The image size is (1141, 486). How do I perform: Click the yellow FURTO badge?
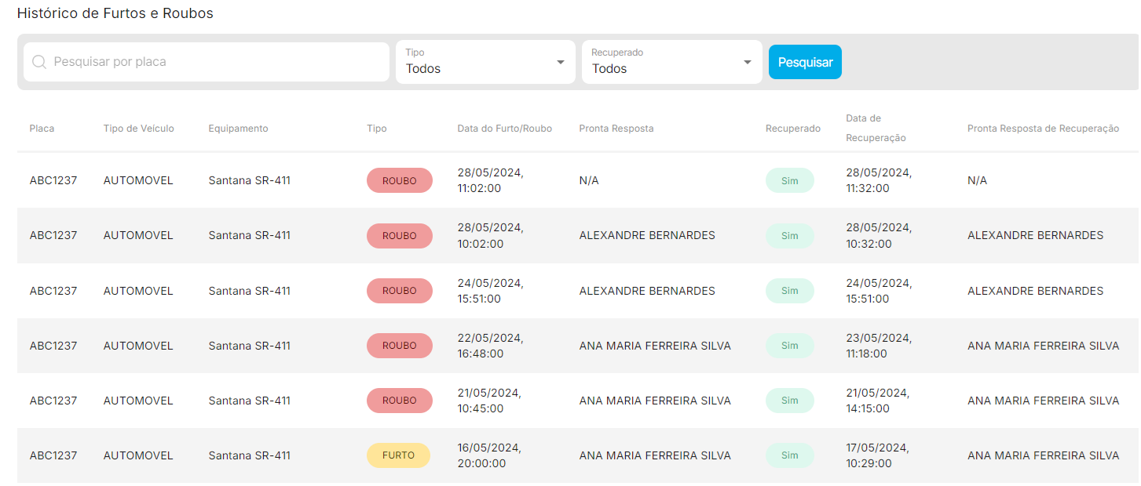tap(398, 455)
